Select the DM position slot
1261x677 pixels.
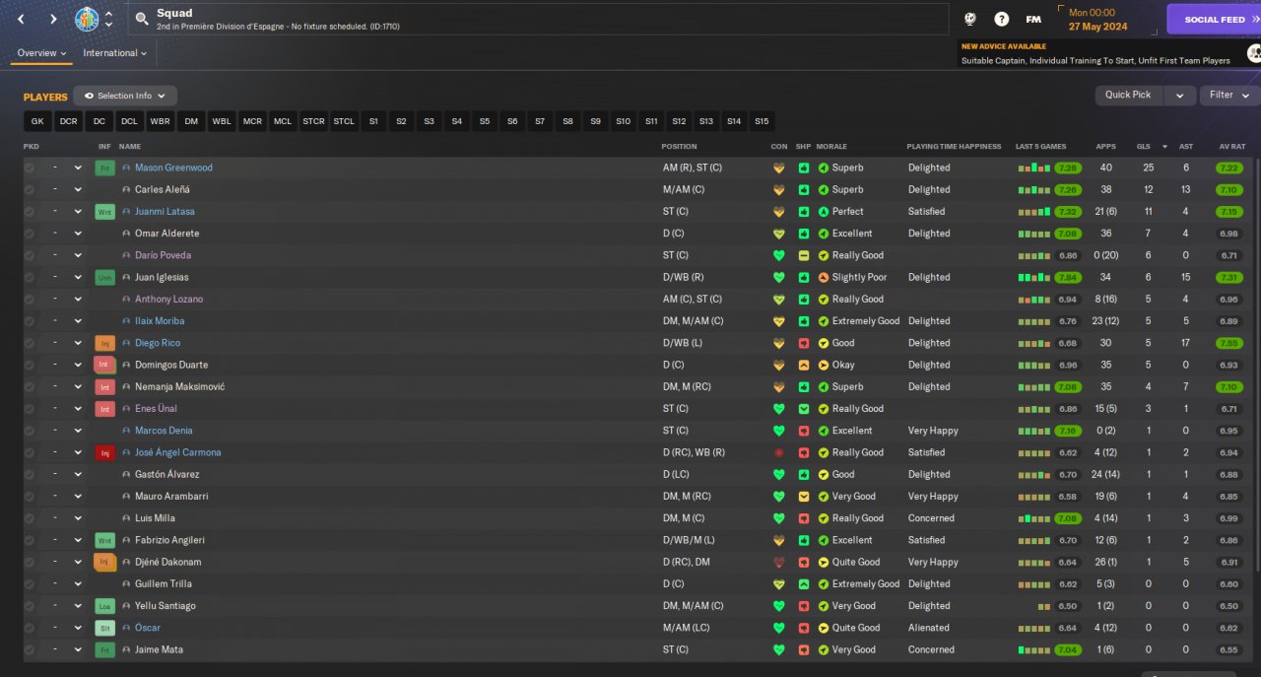point(191,121)
